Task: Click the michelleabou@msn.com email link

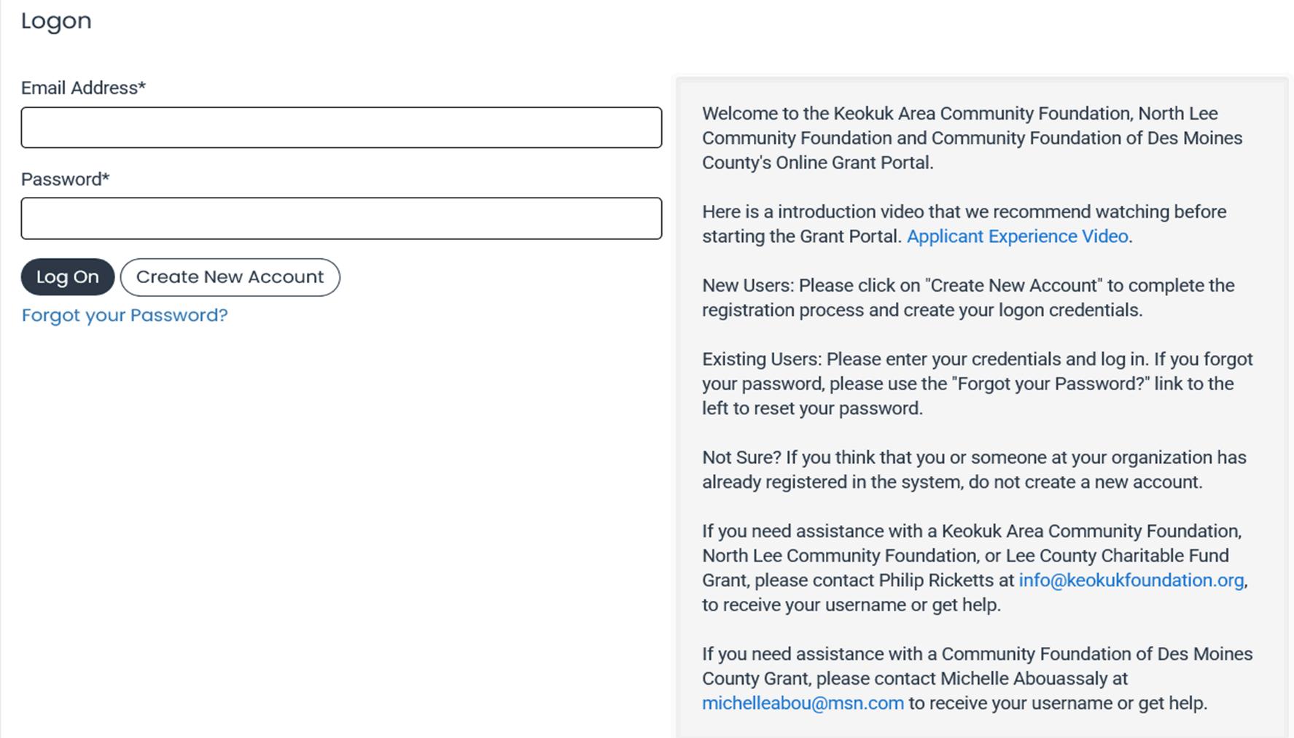Action: pos(803,703)
